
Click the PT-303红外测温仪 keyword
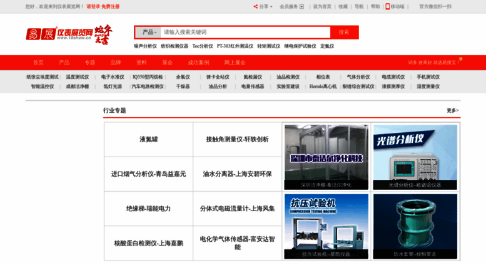pyautogui.click(x=235, y=46)
